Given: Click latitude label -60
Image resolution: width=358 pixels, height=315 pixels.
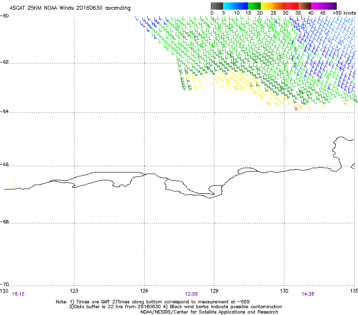Looking at the screenshot, I should click(4, 16).
